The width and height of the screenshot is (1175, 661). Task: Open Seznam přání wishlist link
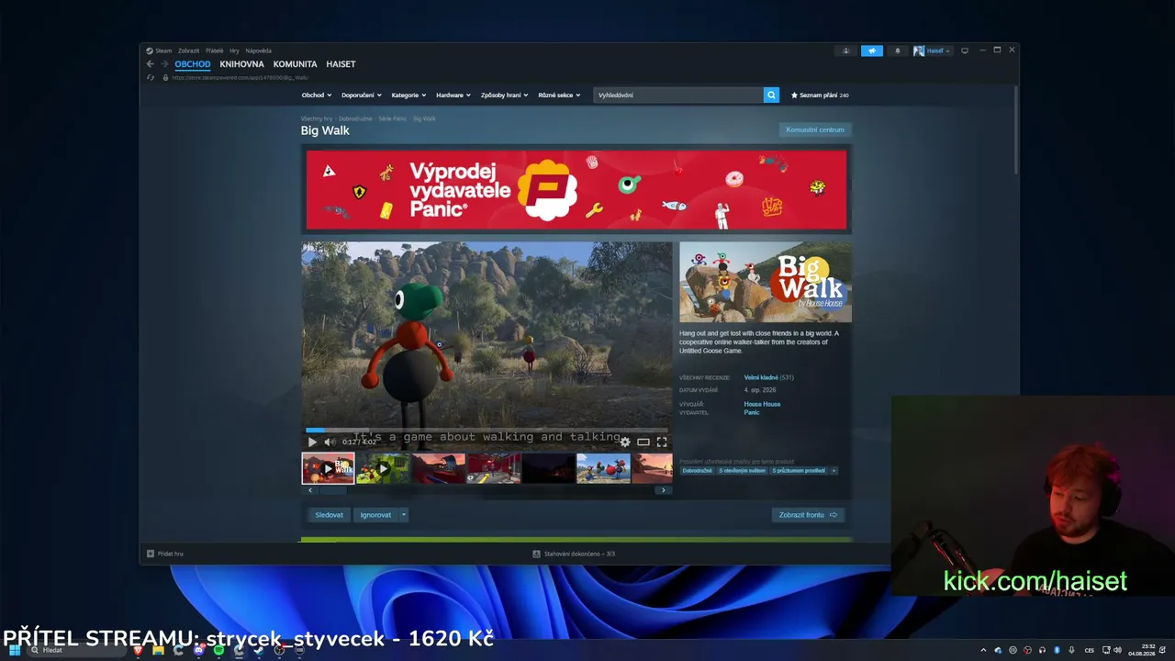[x=820, y=95]
